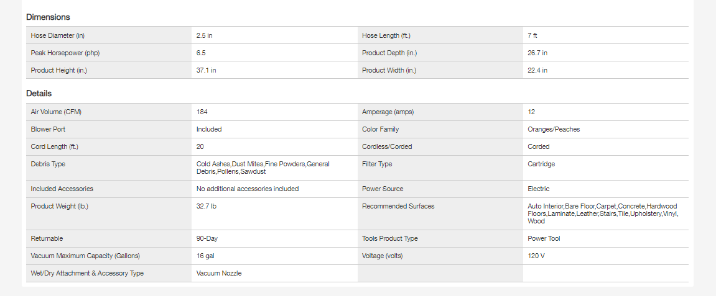
Task: Click the Debris Type values list
Action: [x=263, y=168]
